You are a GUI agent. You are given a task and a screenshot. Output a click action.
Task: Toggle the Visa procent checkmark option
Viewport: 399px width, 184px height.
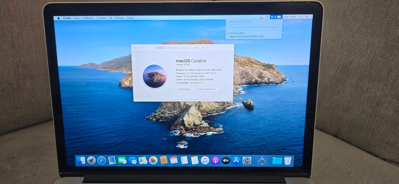pos(236,33)
